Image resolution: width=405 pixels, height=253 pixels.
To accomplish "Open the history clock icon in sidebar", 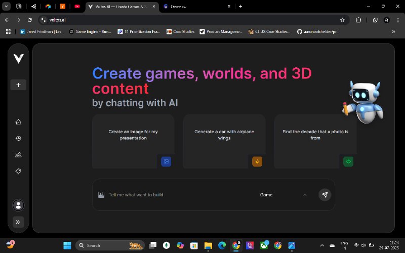I will pyautogui.click(x=18, y=138).
